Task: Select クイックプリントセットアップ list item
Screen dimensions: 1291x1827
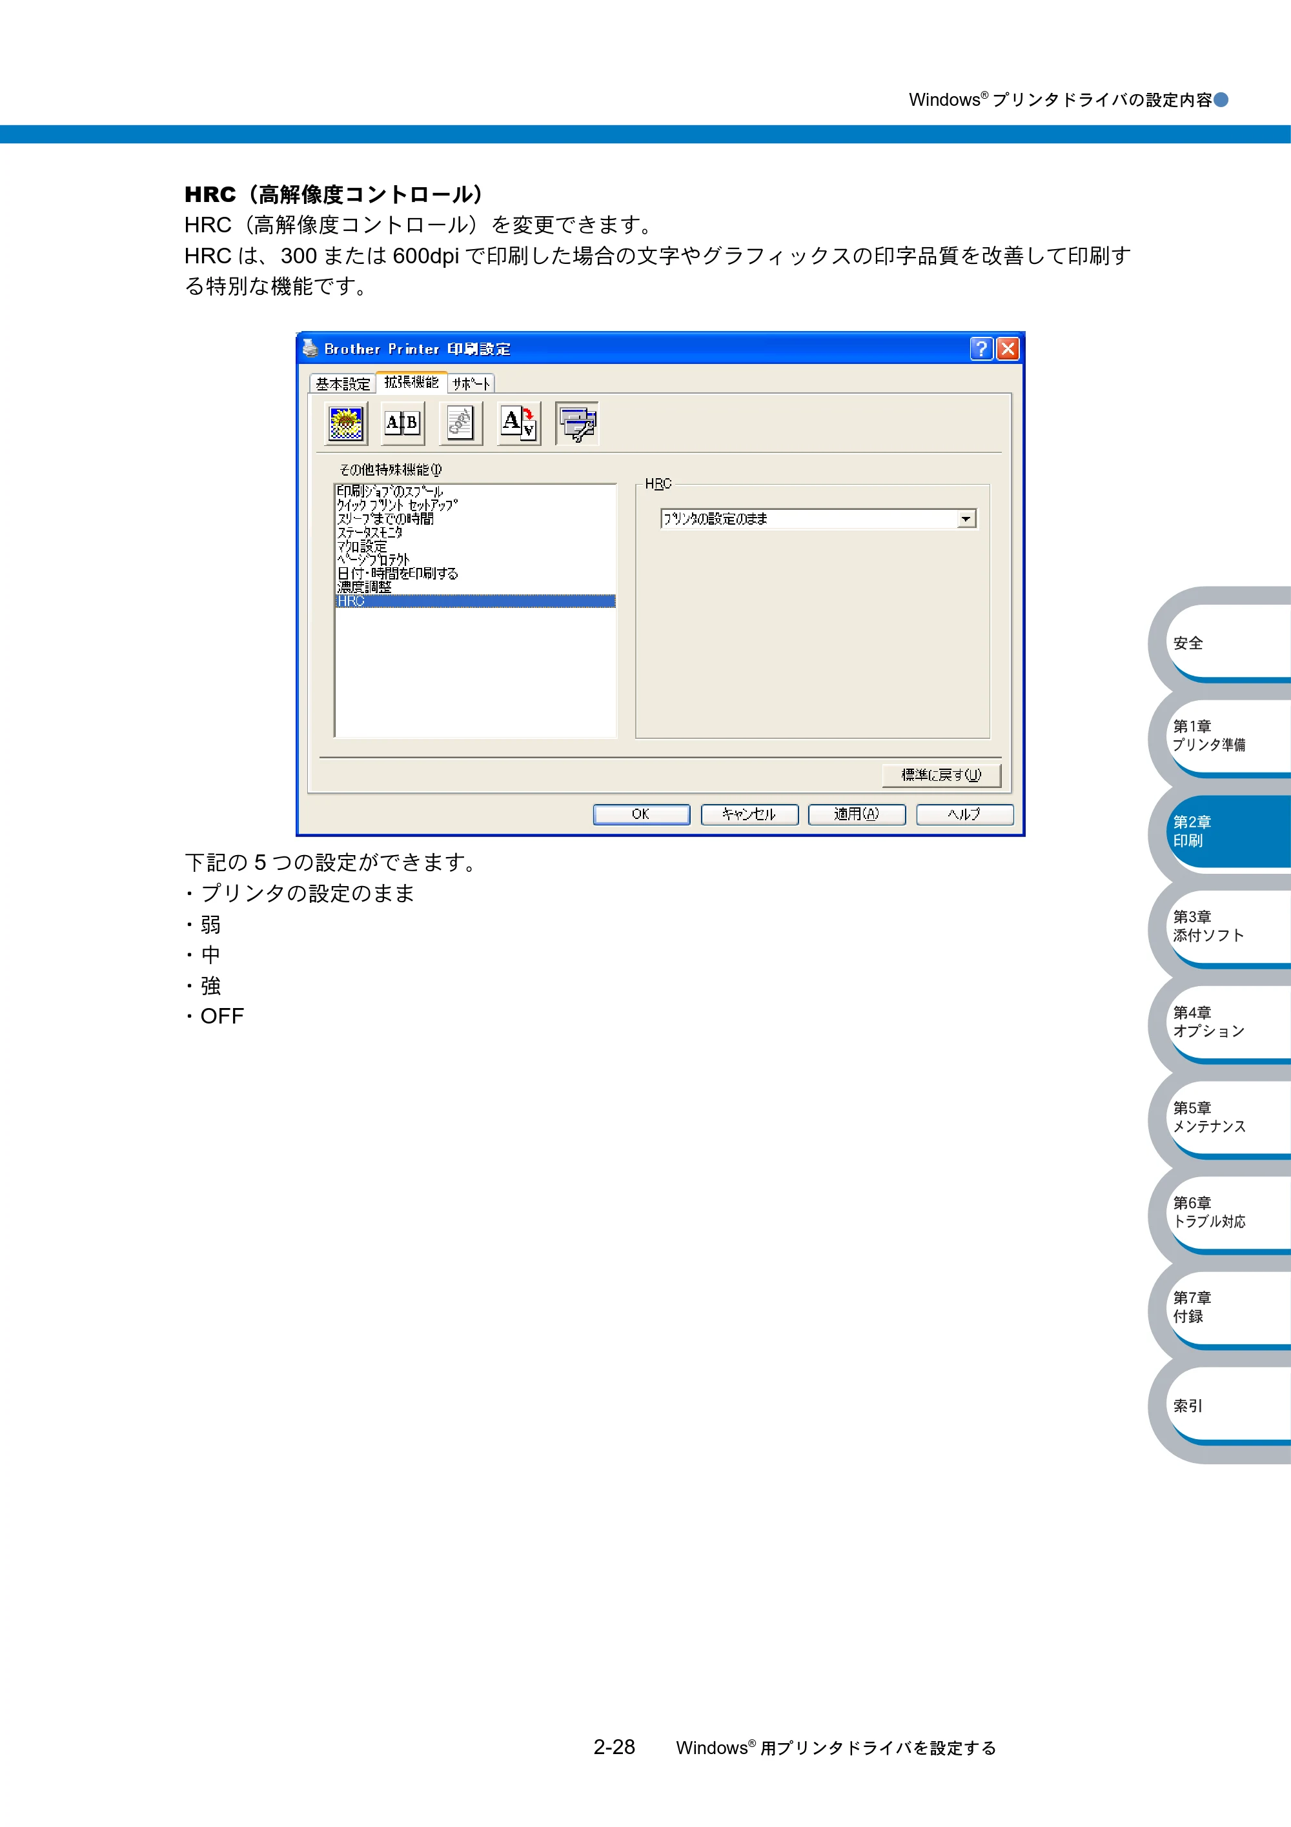Action: click(475, 505)
